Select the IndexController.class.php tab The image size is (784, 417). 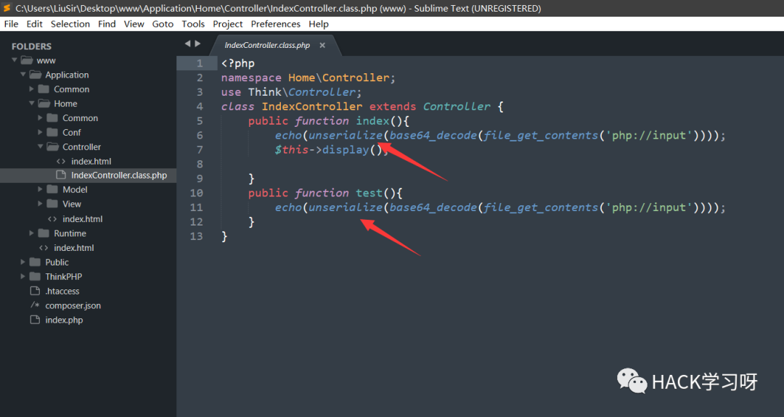(x=267, y=45)
